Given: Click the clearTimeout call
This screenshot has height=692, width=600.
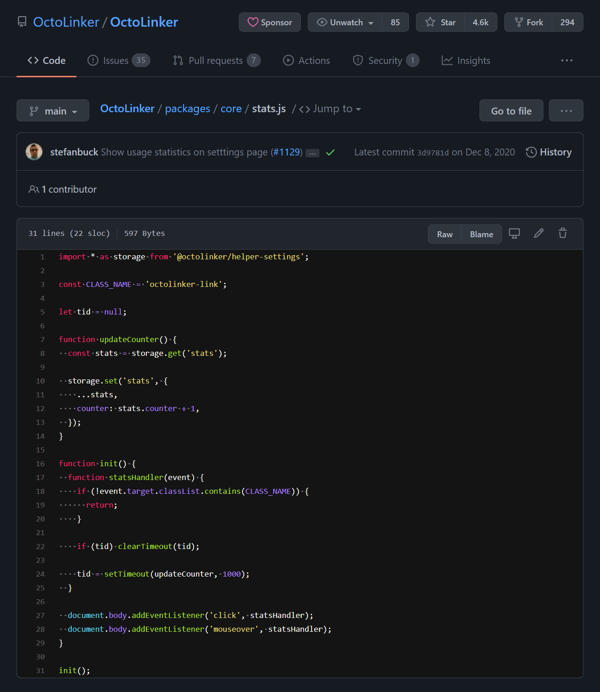Looking at the screenshot, I should click(145, 546).
